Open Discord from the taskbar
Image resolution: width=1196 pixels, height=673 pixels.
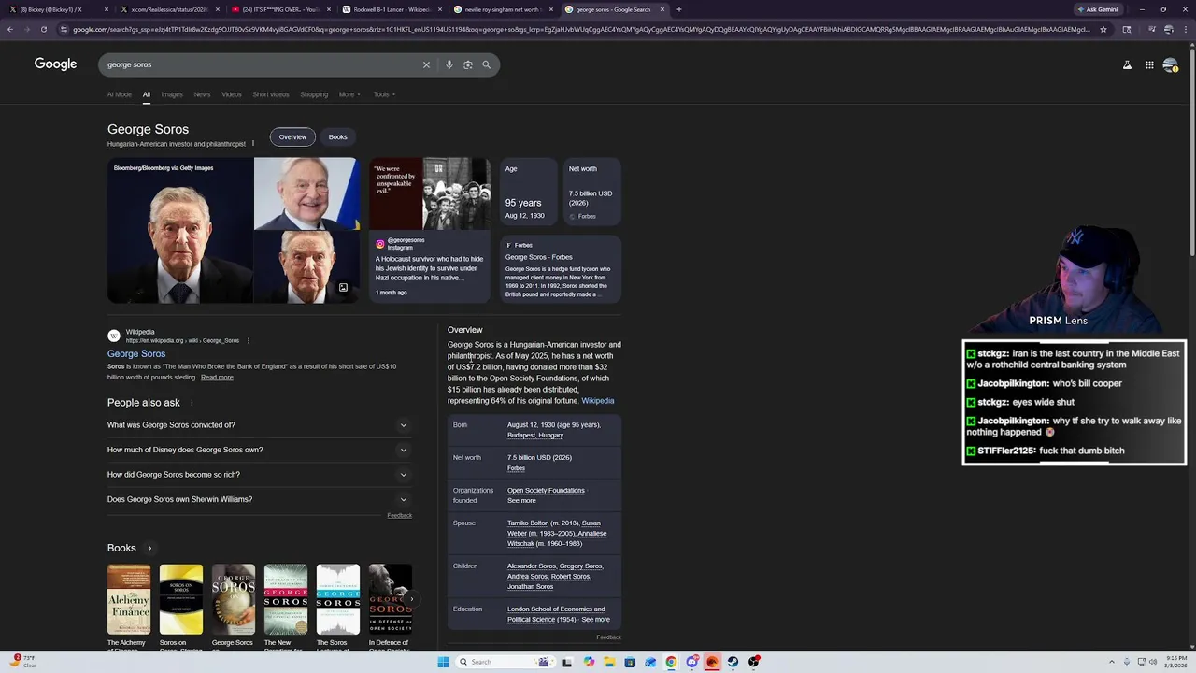[691, 662]
